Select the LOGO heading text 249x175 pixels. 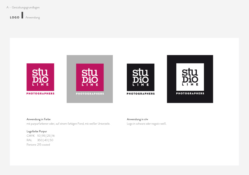click(x=15, y=17)
